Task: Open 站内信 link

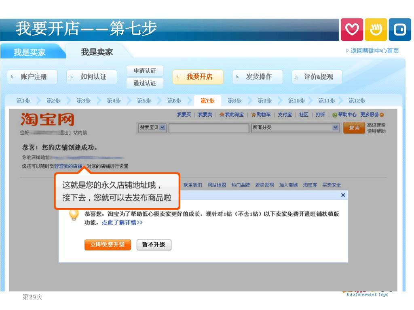Action: pos(80,132)
